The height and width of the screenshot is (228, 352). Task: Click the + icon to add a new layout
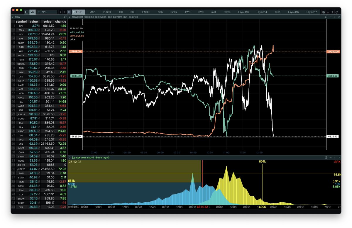point(328,13)
